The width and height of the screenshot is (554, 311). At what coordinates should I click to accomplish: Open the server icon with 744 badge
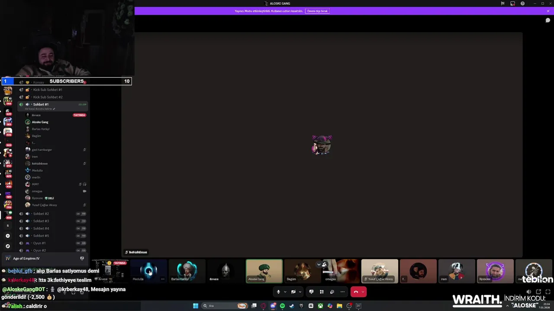pyautogui.click(x=8, y=101)
